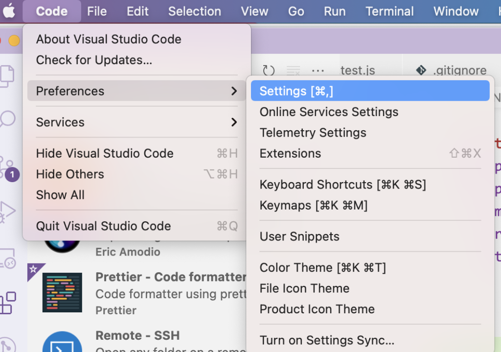Open the Window menu
The height and width of the screenshot is (352, 501).
[456, 11]
